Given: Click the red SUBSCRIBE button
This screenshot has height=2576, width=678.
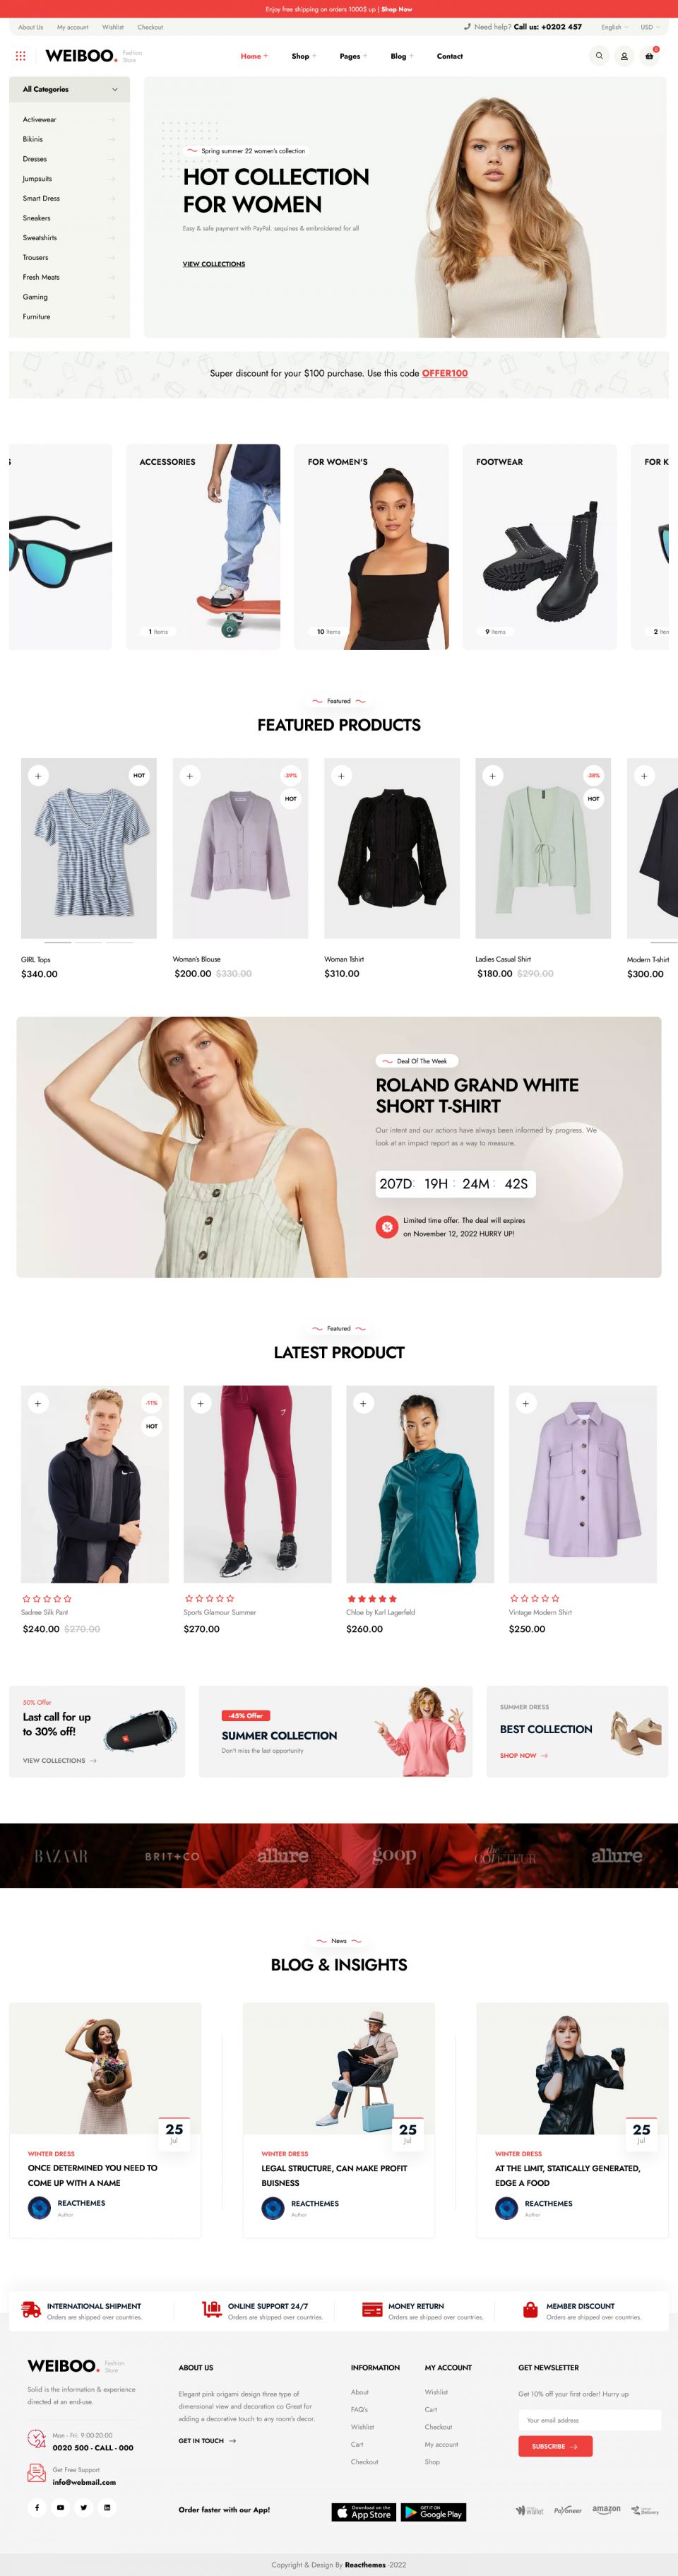Looking at the screenshot, I should coord(555,2446).
